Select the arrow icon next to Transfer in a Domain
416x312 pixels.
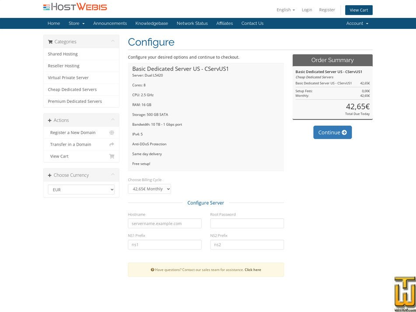click(112, 144)
